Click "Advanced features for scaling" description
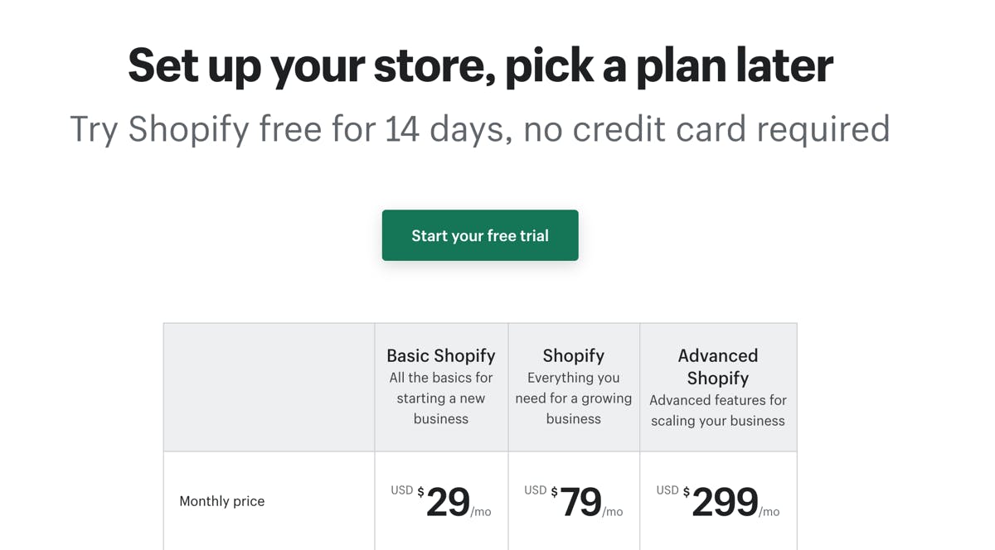Image resolution: width=995 pixels, height=550 pixels. click(x=718, y=410)
